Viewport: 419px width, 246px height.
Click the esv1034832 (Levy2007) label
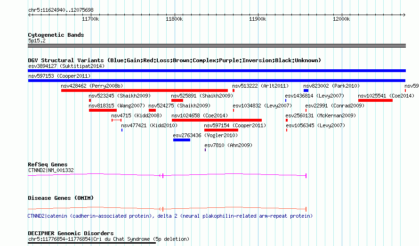coord(262,106)
